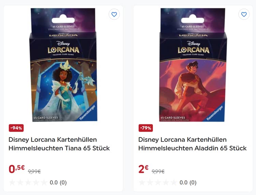Viewport: 256px width, 195px height.
Task: Click the 0,5€ sale price
Action: tap(17, 169)
